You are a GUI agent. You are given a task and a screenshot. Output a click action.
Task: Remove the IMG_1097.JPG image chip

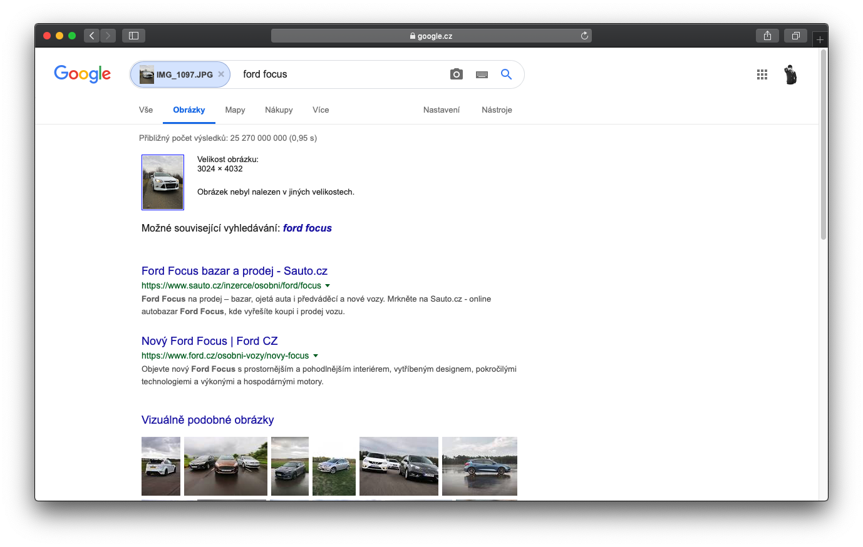(221, 74)
